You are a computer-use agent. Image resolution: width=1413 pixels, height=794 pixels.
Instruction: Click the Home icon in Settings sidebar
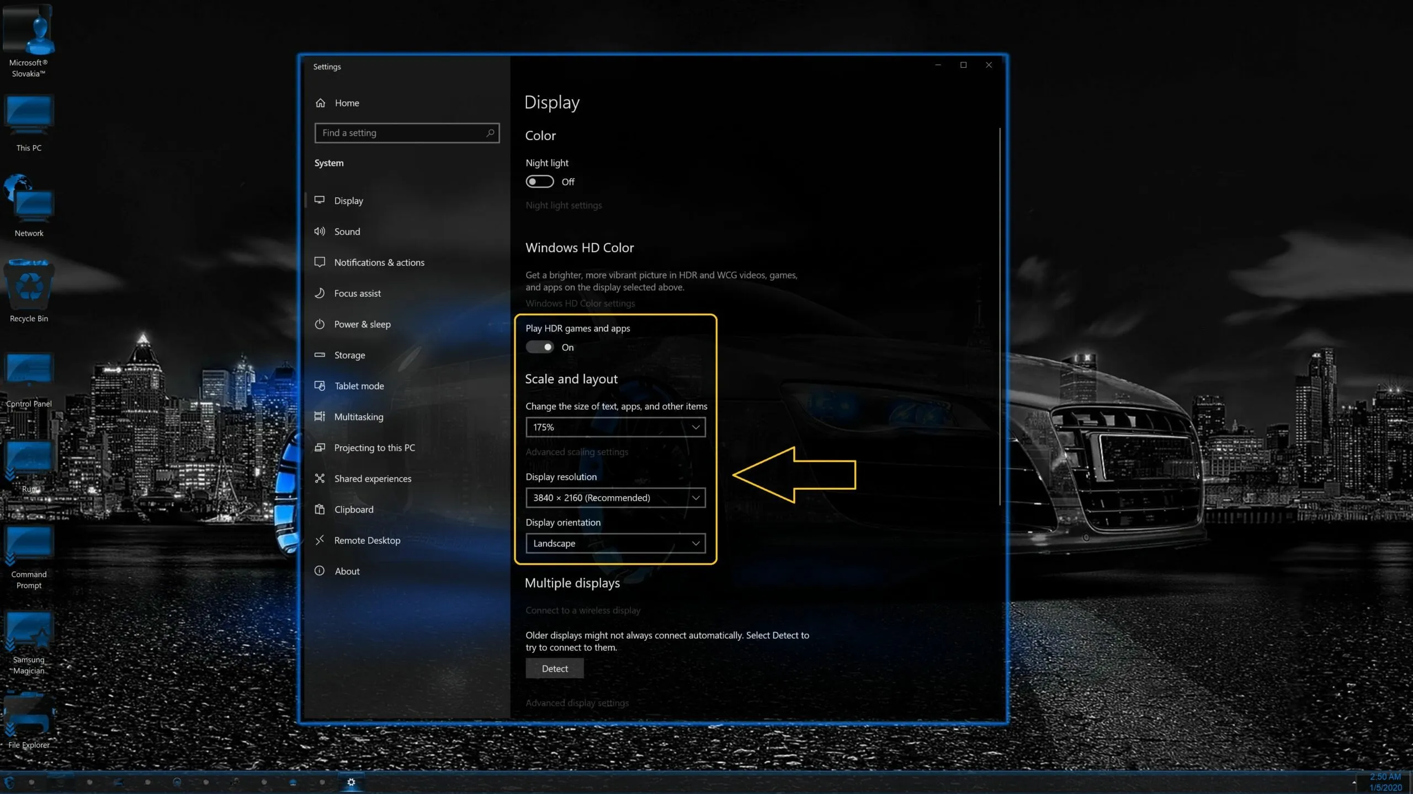(320, 103)
